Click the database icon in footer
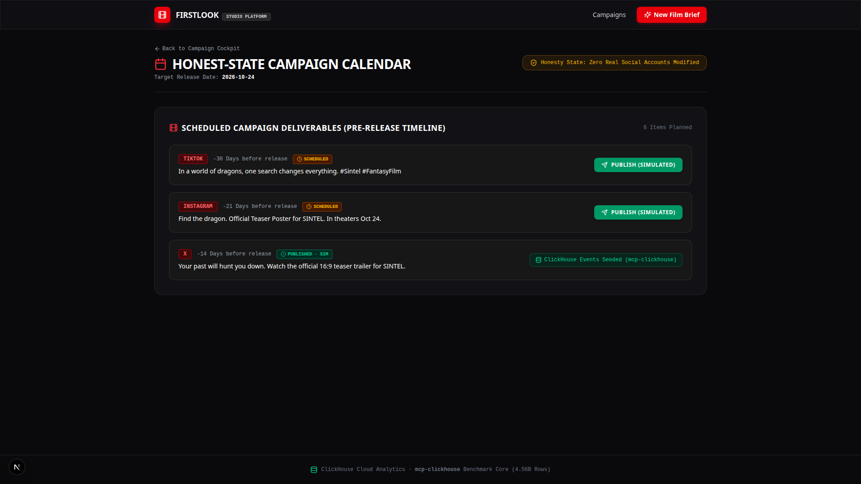The image size is (861, 484). [x=314, y=470]
